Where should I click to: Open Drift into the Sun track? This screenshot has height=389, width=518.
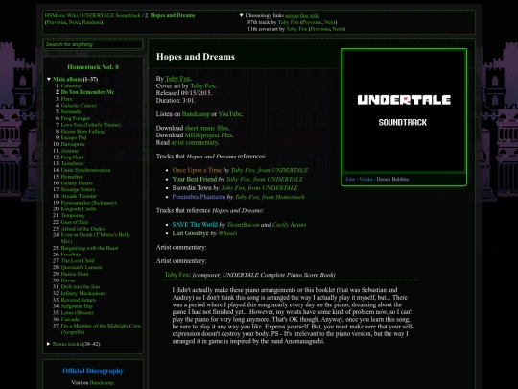click(x=81, y=287)
